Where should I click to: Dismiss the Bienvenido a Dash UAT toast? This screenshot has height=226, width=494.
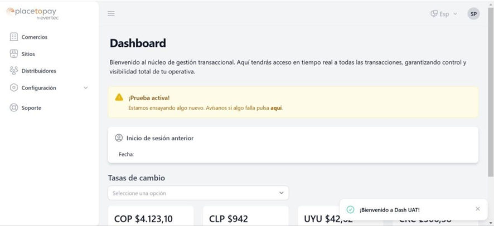tap(478, 209)
